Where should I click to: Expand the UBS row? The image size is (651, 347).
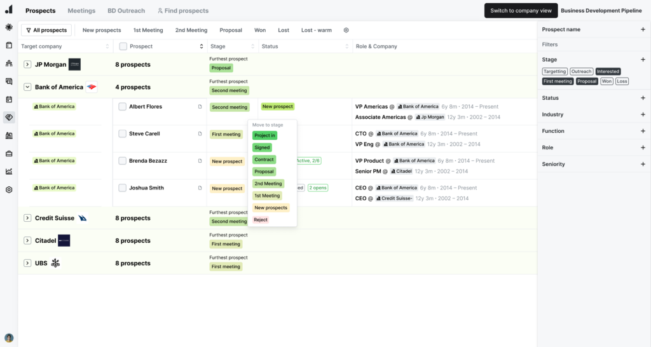[27, 263]
